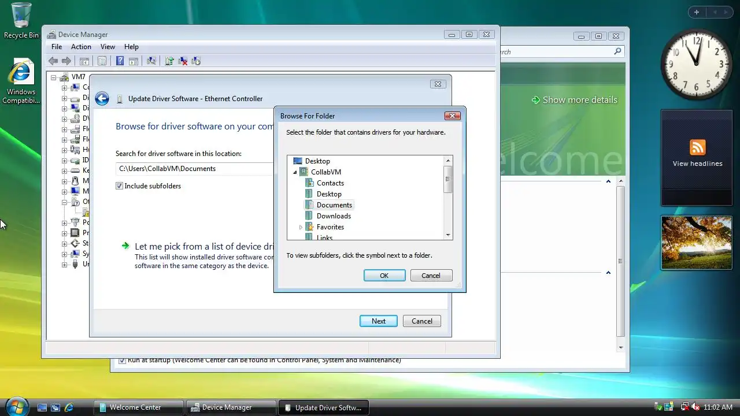This screenshot has width=740, height=416.
Task: Click the network tray icon with red X
Action: click(x=684, y=407)
